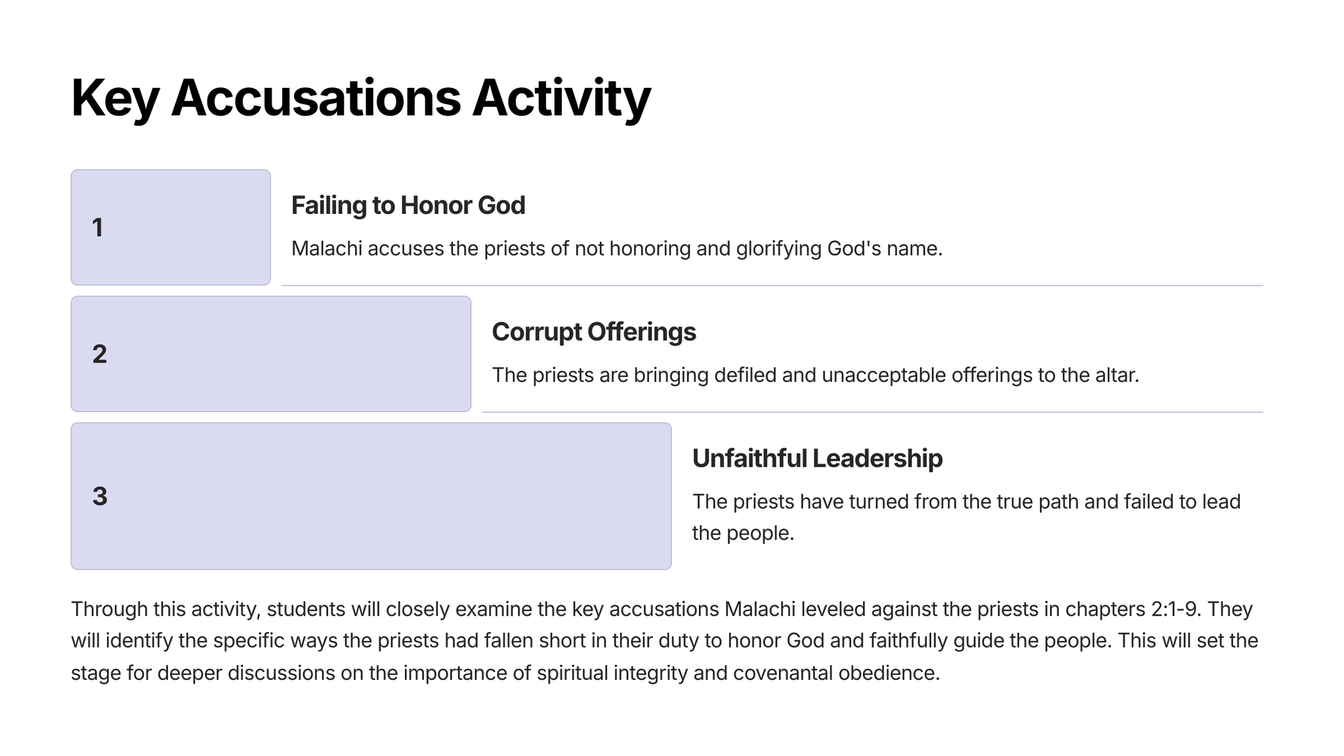Click the divider line under Corrupt Offerings
This screenshot has height=756, width=1344.
(x=871, y=412)
